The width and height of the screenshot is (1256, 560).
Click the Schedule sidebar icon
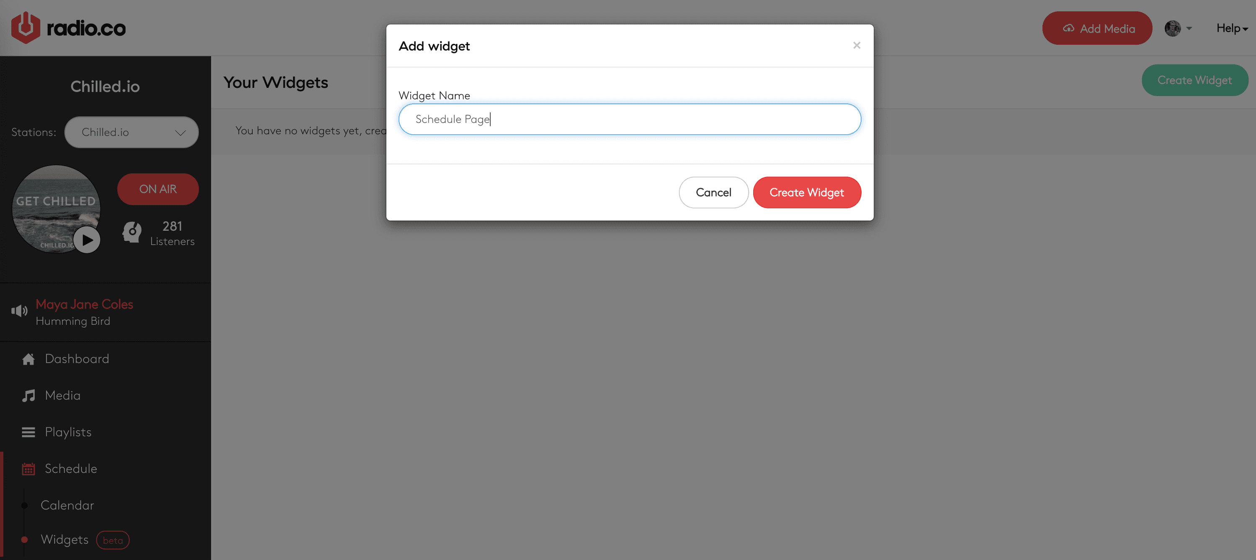[29, 469]
